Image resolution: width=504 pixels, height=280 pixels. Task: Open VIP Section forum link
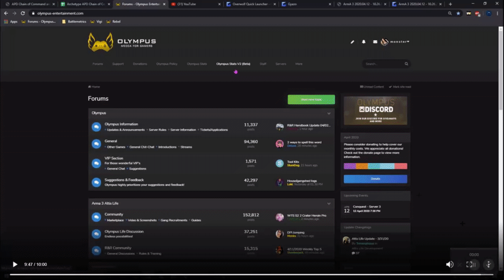pyautogui.click(x=114, y=158)
